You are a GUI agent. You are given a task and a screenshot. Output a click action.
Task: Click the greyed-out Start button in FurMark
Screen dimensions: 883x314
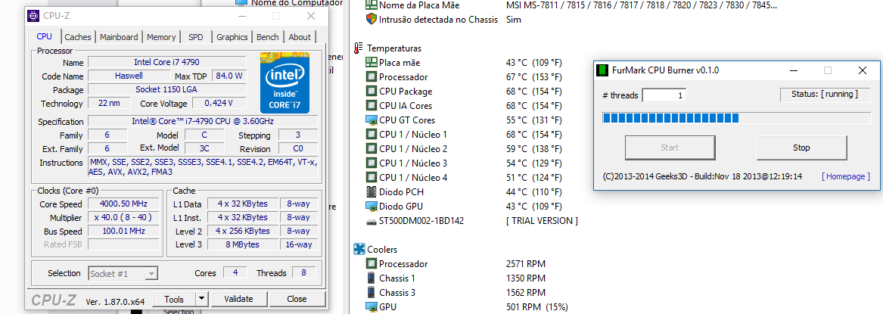pyautogui.click(x=670, y=148)
